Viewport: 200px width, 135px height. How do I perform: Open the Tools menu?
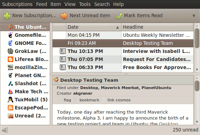pyautogui.click(x=85, y=4)
